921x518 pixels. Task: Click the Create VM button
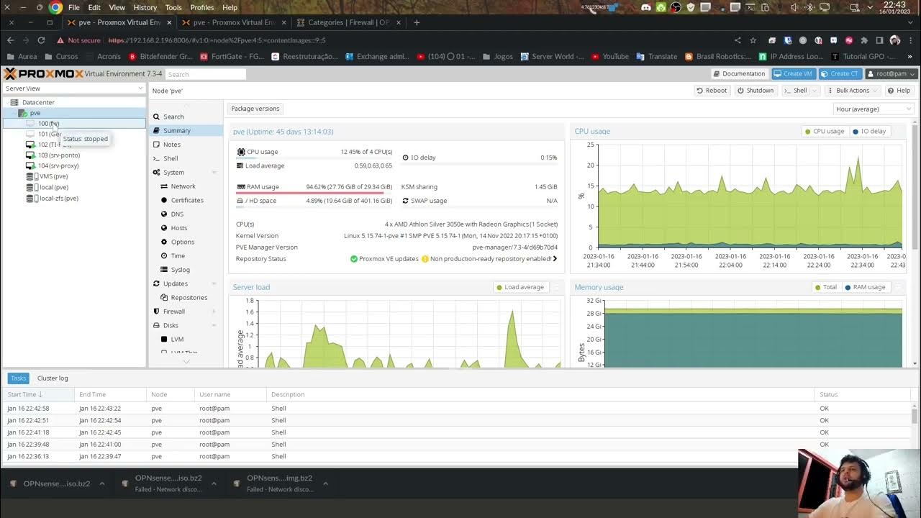[x=794, y=73]
